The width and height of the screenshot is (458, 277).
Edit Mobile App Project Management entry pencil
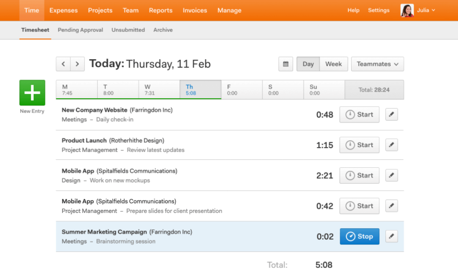[x=391, y=206]
